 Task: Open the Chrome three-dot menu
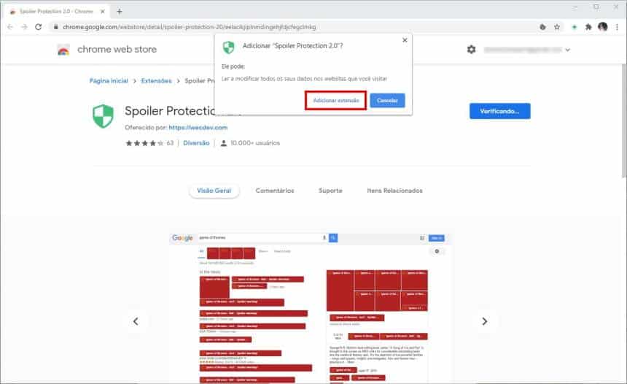[x=617, y=27]
